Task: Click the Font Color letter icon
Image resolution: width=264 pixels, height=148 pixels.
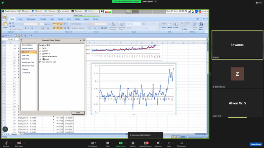Action: (48, 28)
